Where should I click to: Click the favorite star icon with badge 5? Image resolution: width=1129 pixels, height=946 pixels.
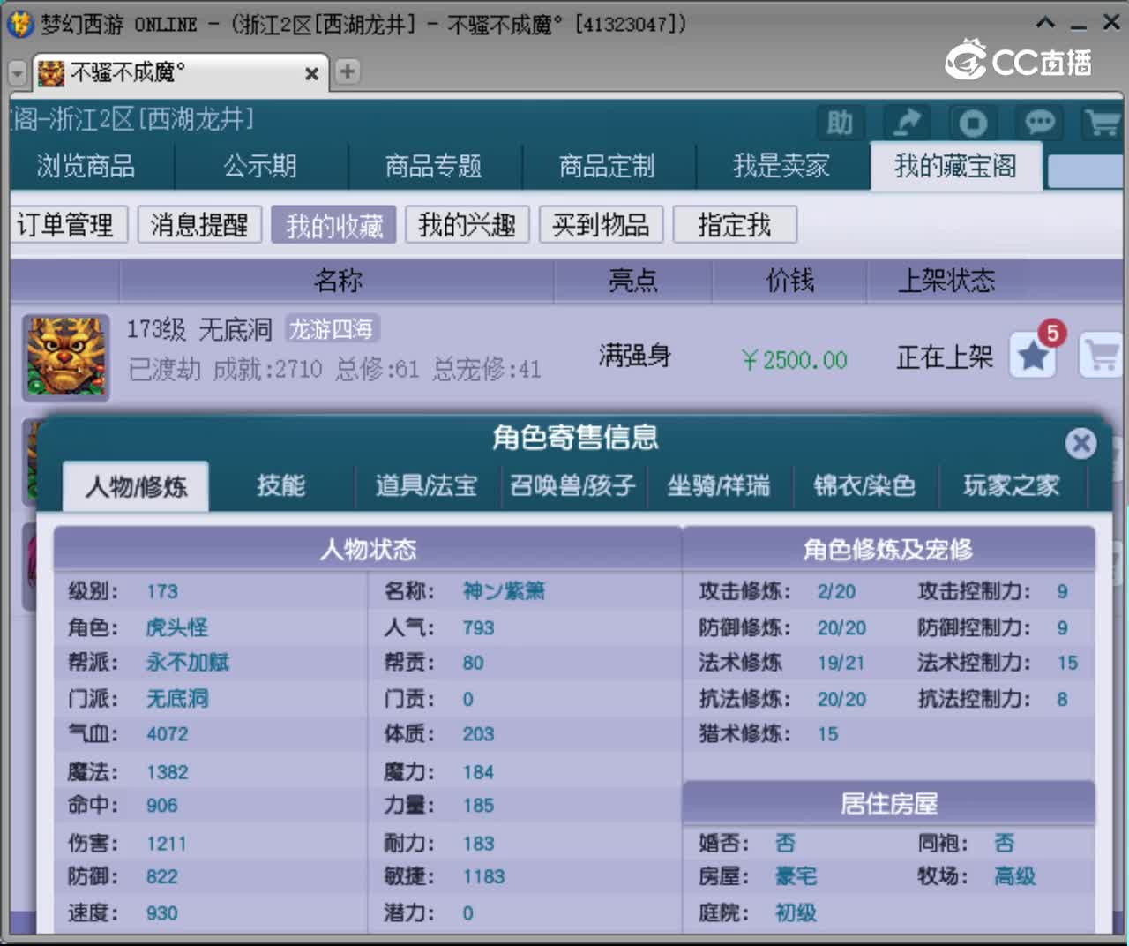(x=1034, y=355)
